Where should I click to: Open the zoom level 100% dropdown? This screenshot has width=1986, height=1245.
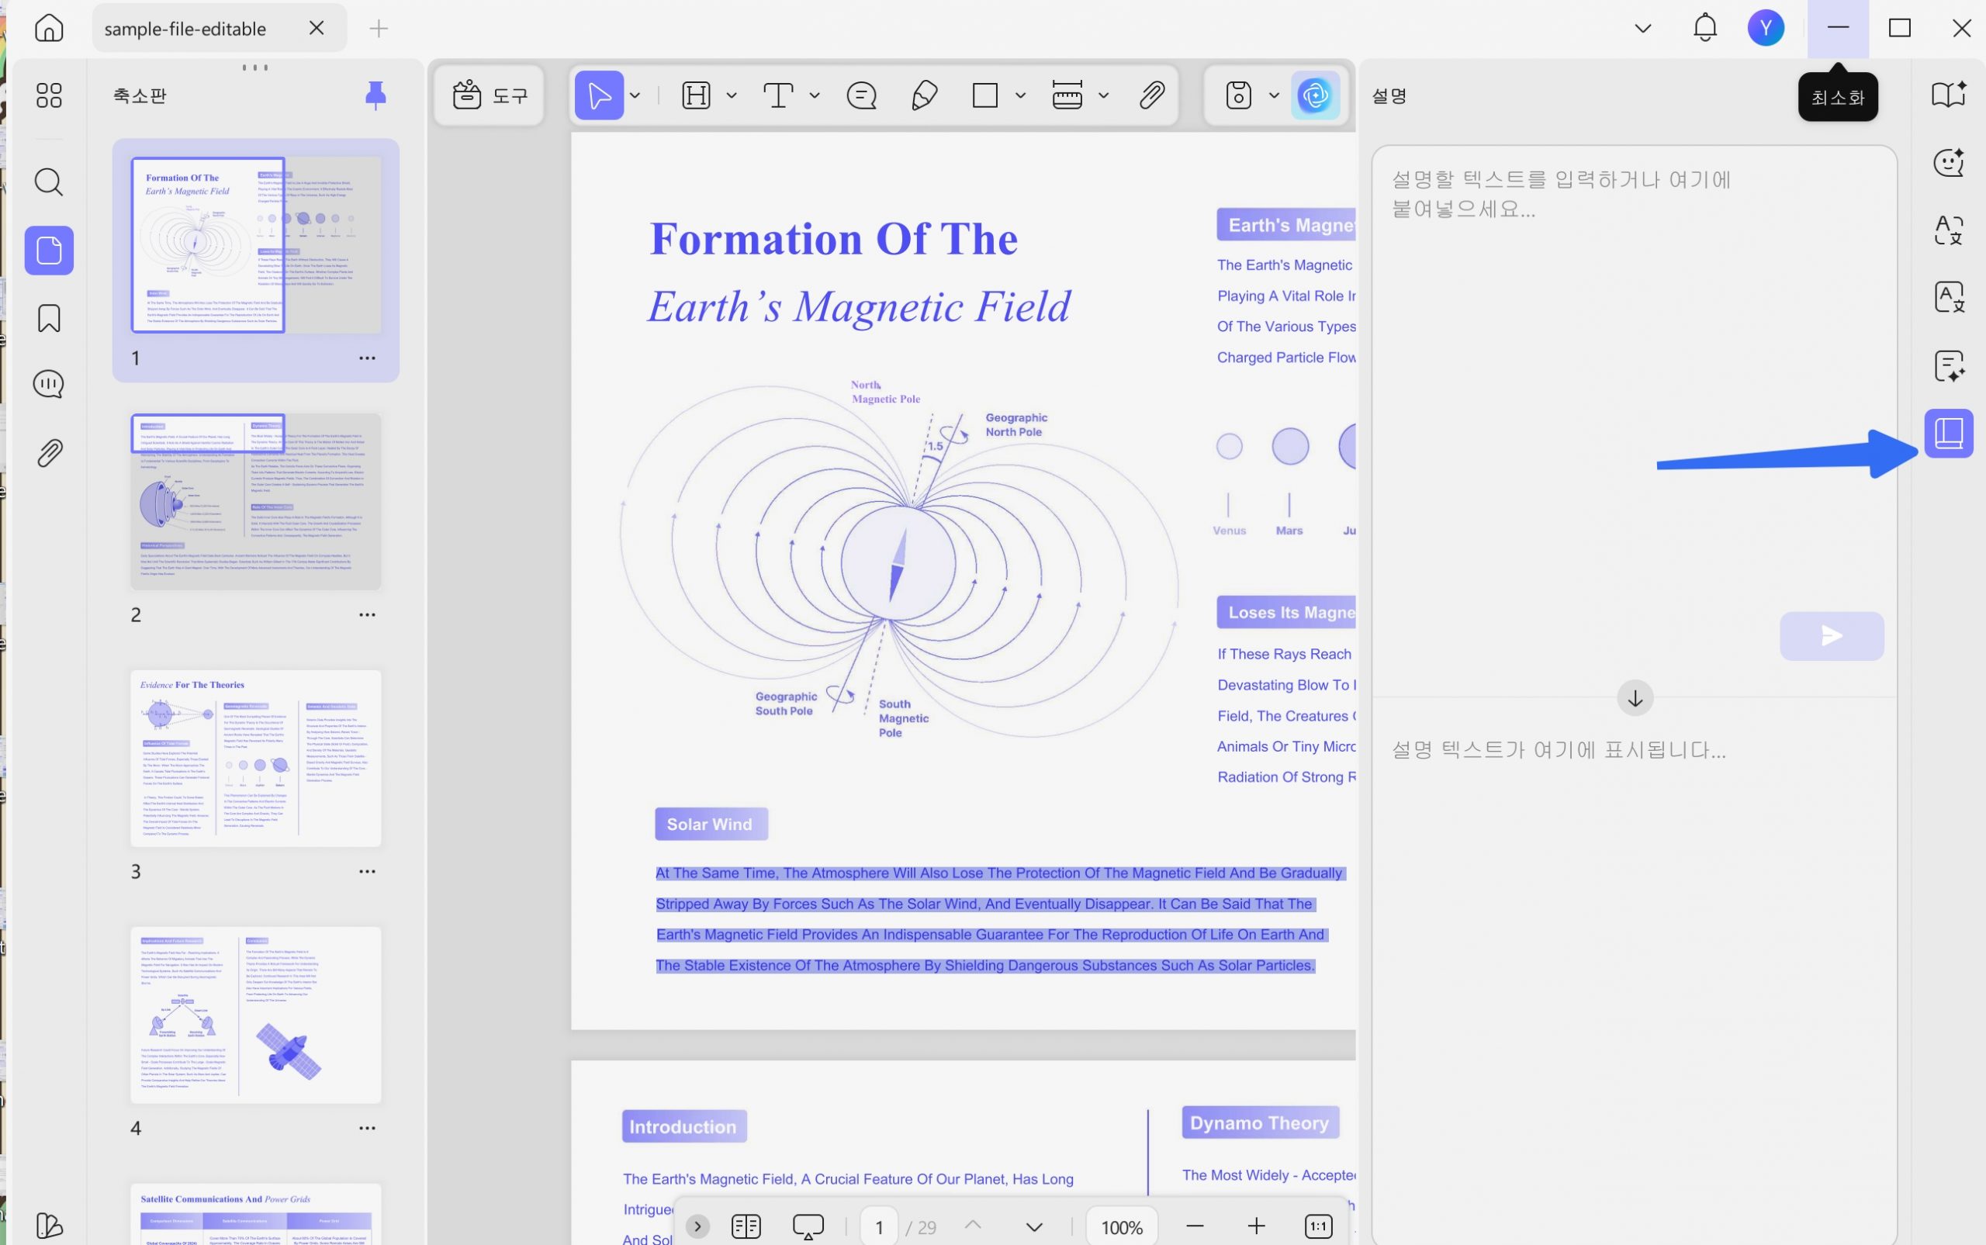[1122, 1227]
